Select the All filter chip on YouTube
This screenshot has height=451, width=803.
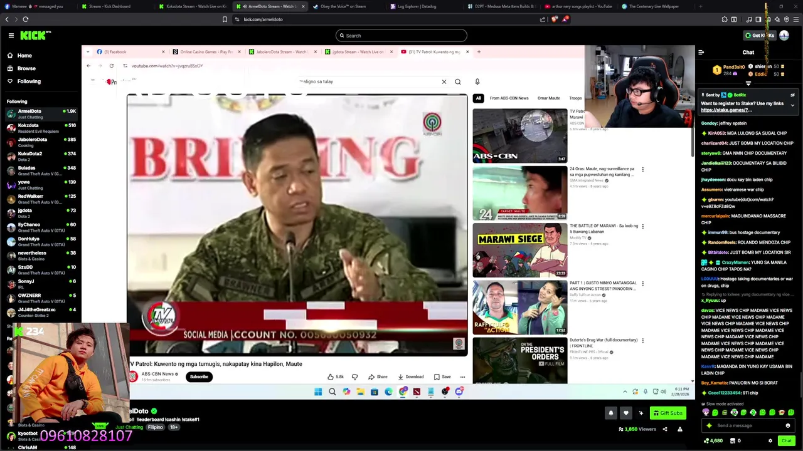click(478, 98)
